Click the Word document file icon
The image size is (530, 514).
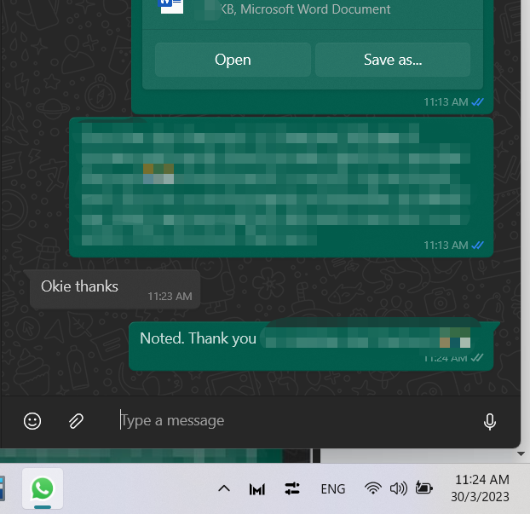point(172,7)
